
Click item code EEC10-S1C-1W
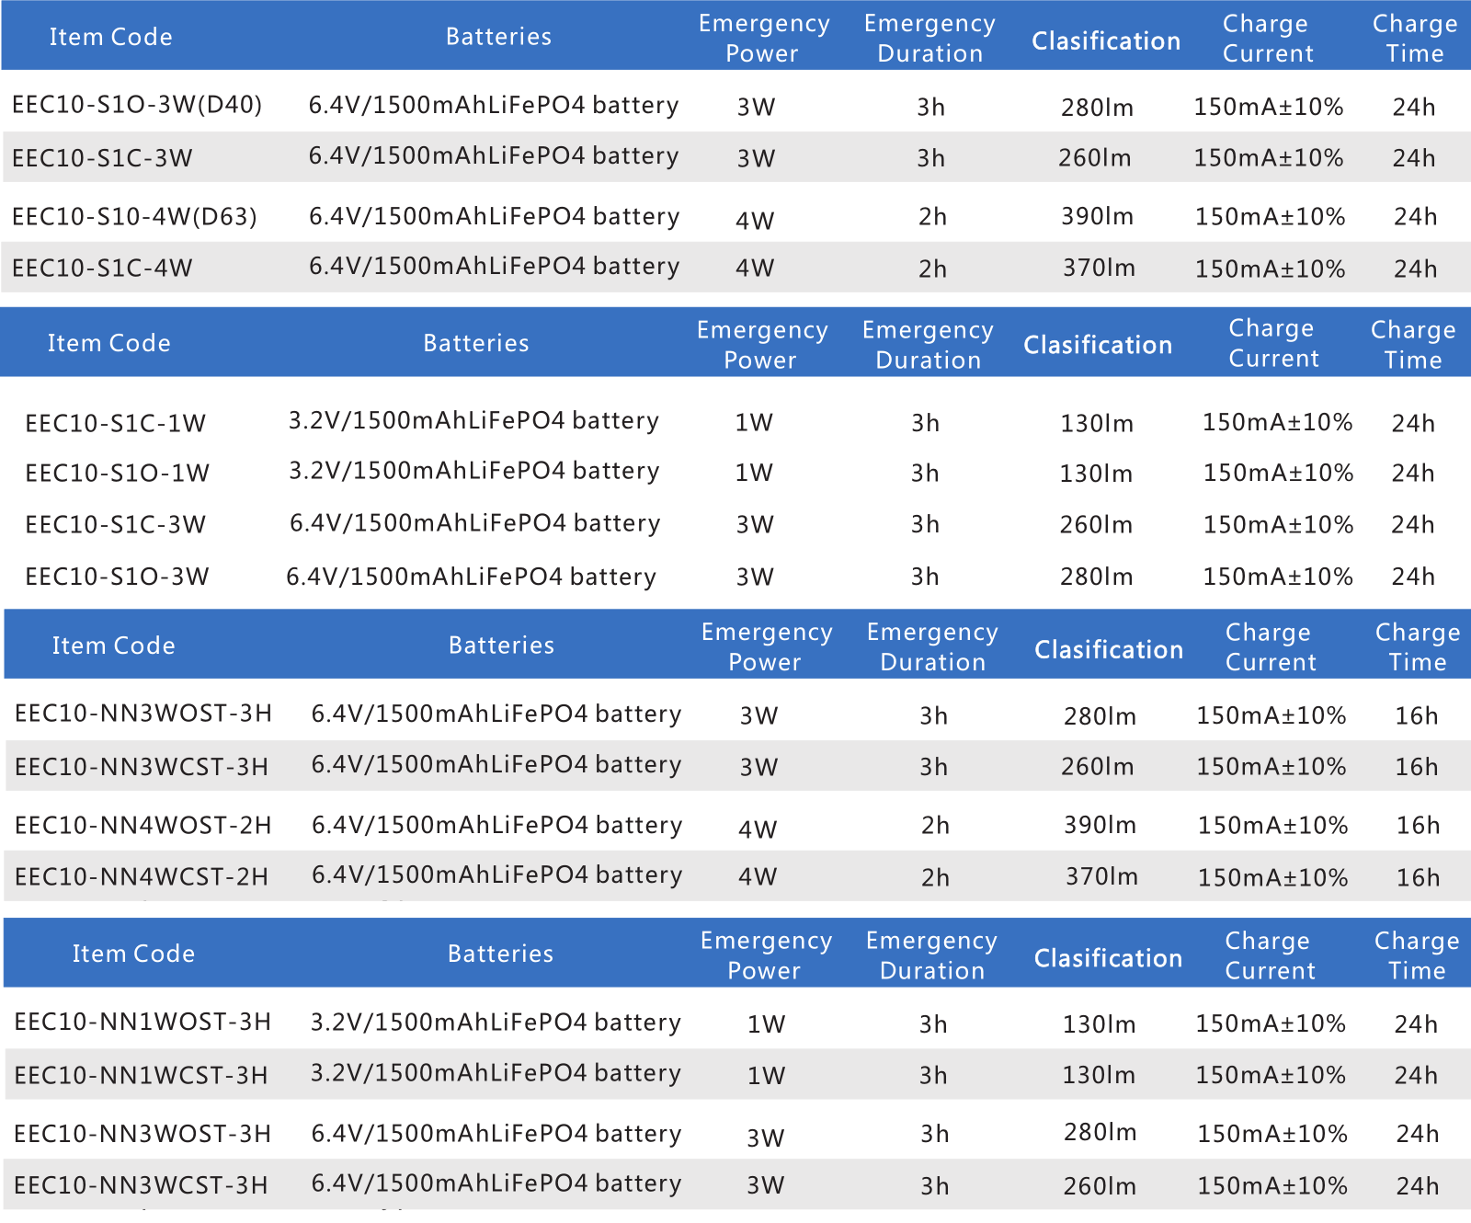116,424
